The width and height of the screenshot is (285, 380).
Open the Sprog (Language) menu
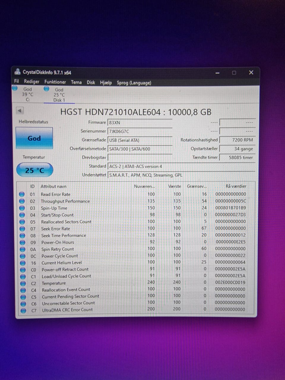point(134,83)
